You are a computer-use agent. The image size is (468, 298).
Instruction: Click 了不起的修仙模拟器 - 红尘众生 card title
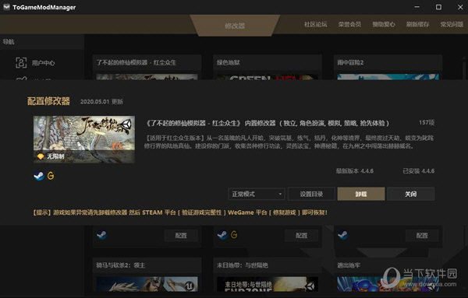point(136,62)
